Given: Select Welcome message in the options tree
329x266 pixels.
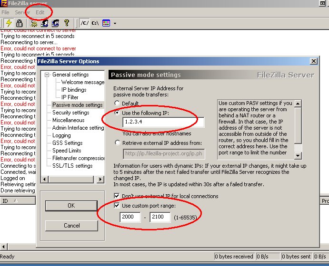Looking at the screenshot, I should [x=83, y=82].
